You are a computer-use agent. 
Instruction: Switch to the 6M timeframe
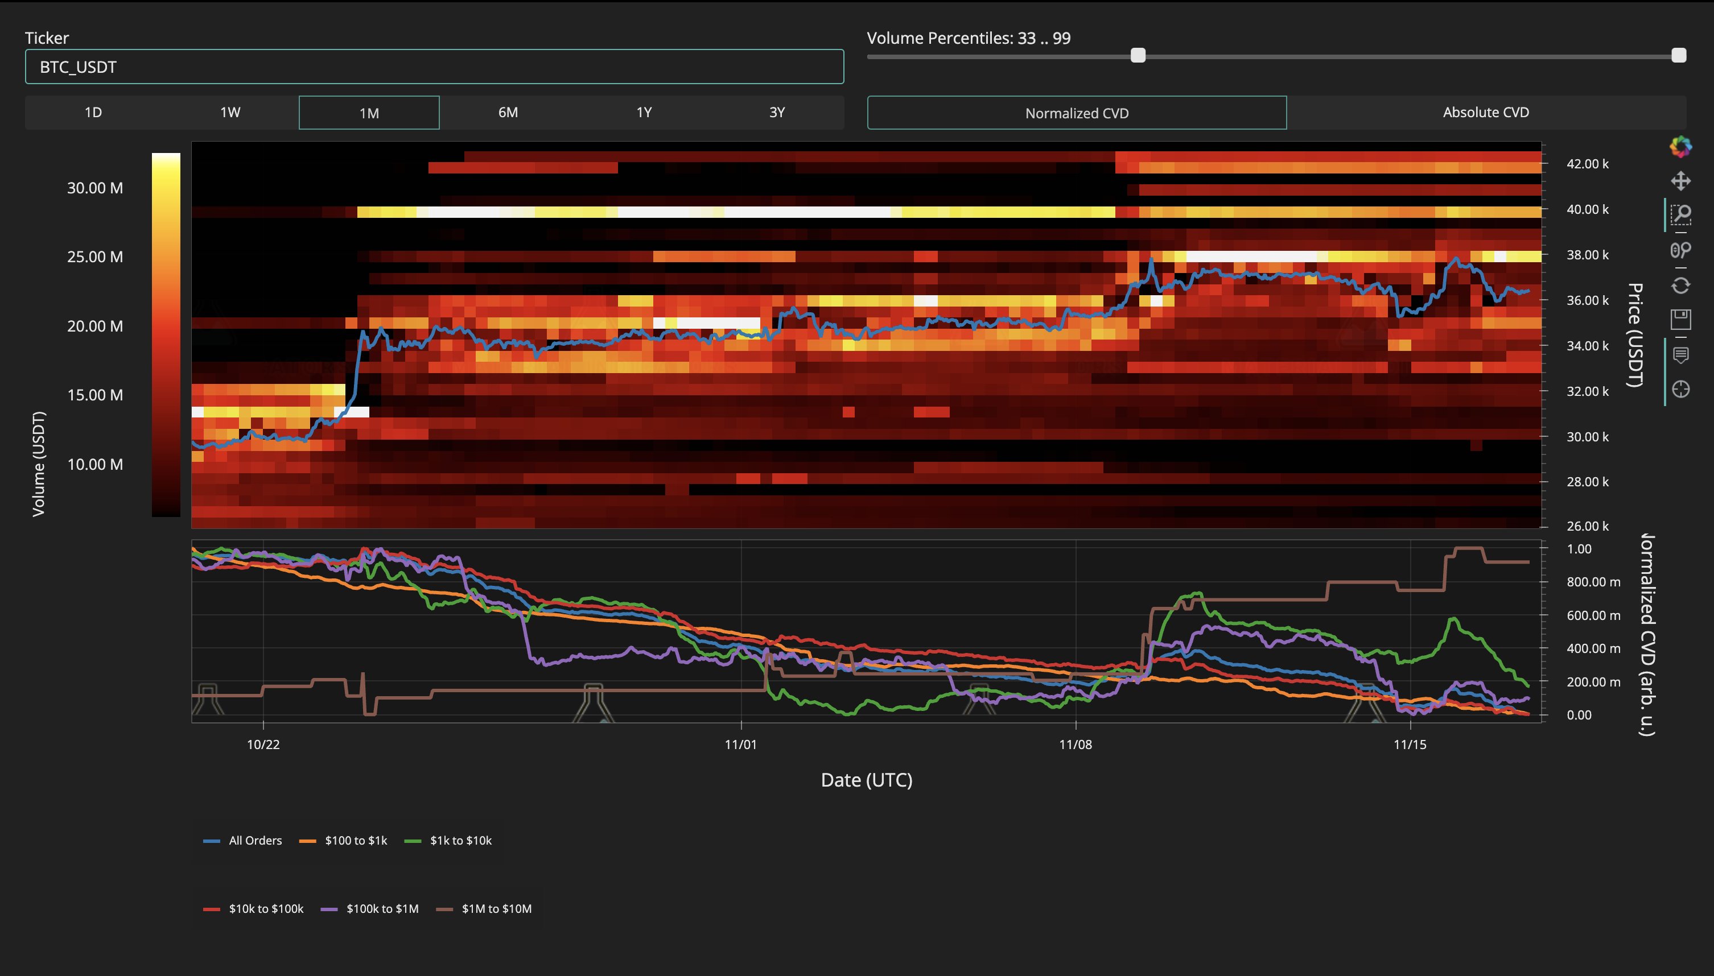(508, 113)
